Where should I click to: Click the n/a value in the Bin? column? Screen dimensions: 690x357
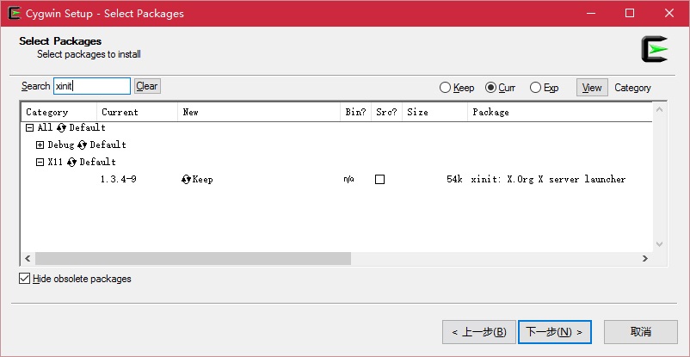(349, 179)
